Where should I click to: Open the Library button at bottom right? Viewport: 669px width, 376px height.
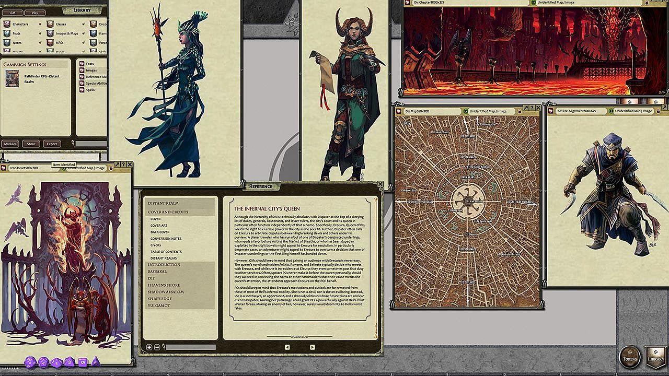(x=655, y=358)
